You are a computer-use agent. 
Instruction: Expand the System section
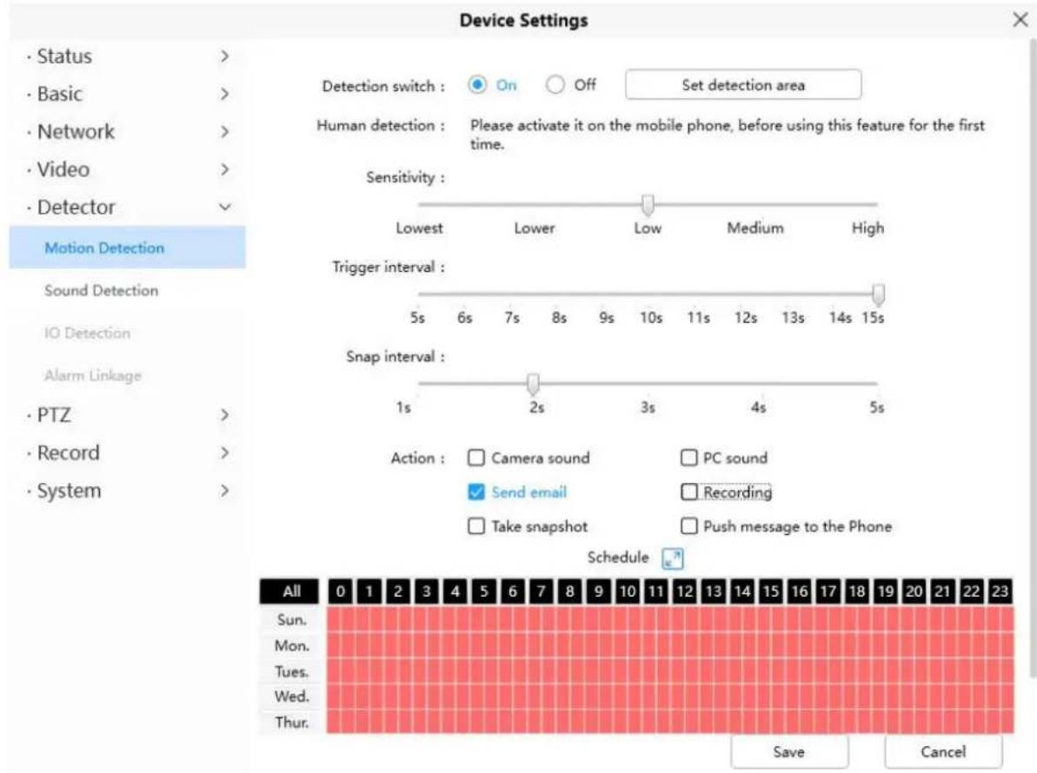[x=128, y=490]
